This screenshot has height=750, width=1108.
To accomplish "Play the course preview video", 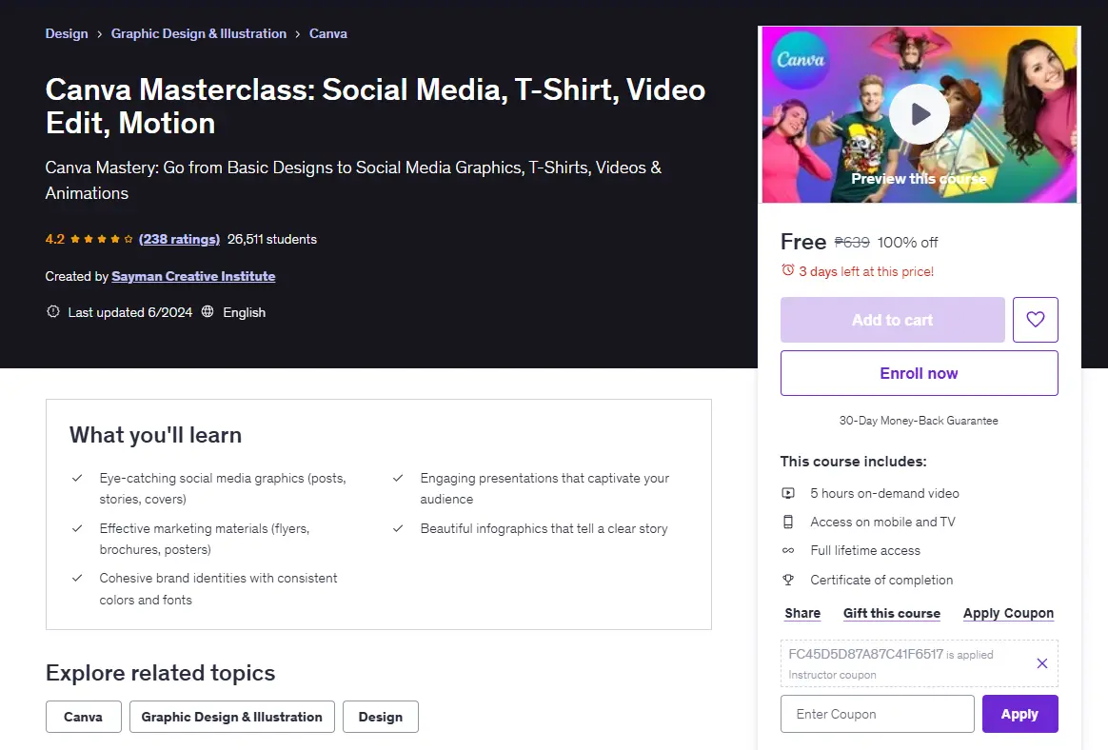I will coord(920,114).
